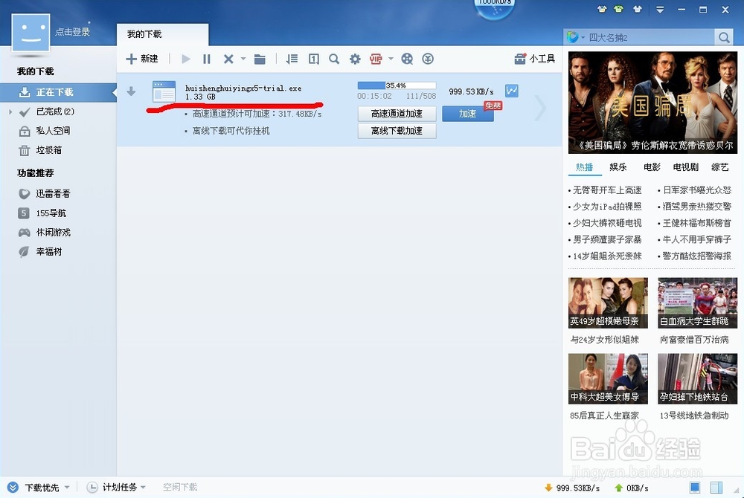Click the yen coin icon in toolbar

428,59
